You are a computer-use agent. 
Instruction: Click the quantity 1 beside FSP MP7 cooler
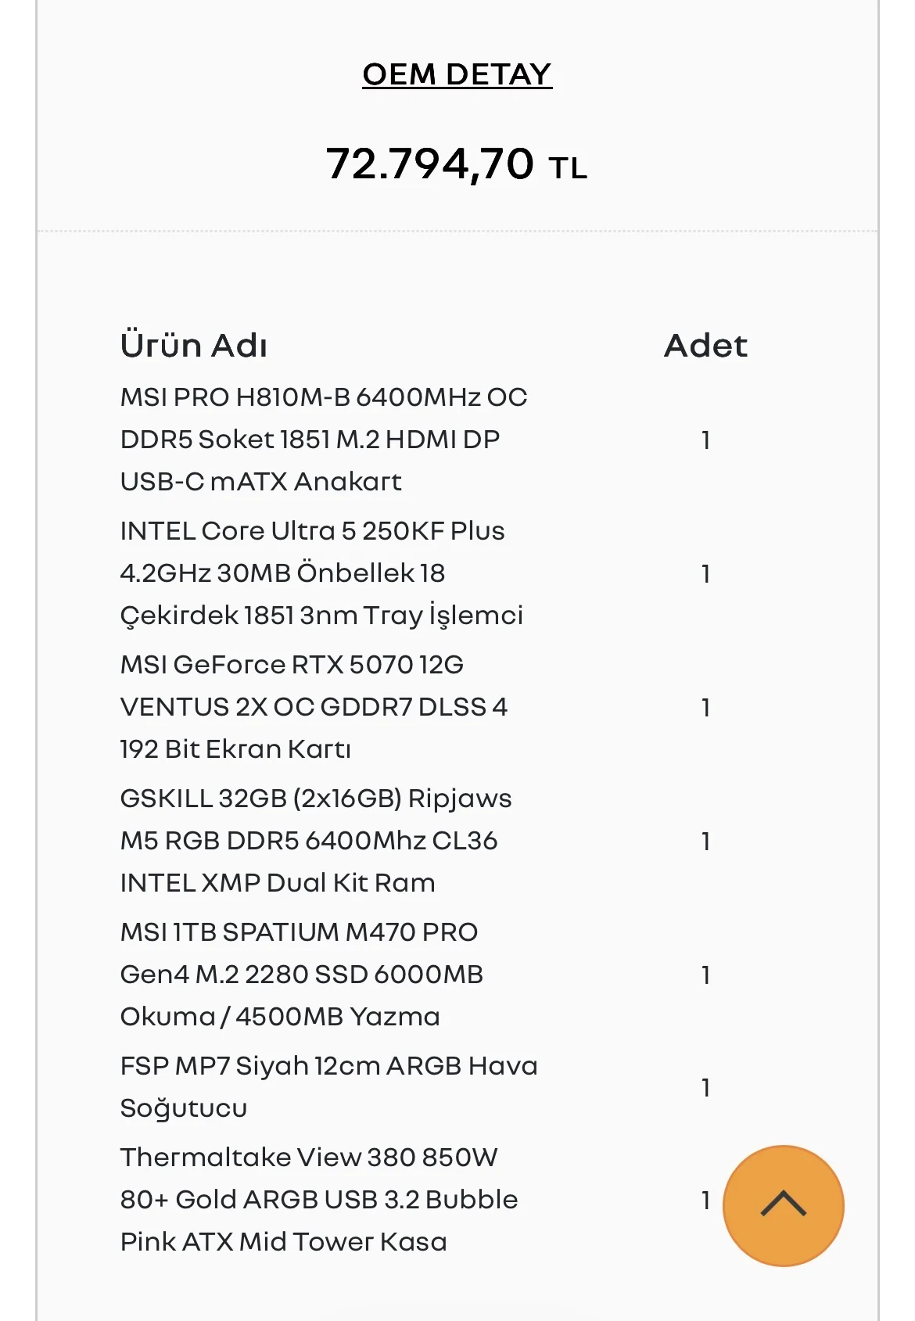(705, 1088)
